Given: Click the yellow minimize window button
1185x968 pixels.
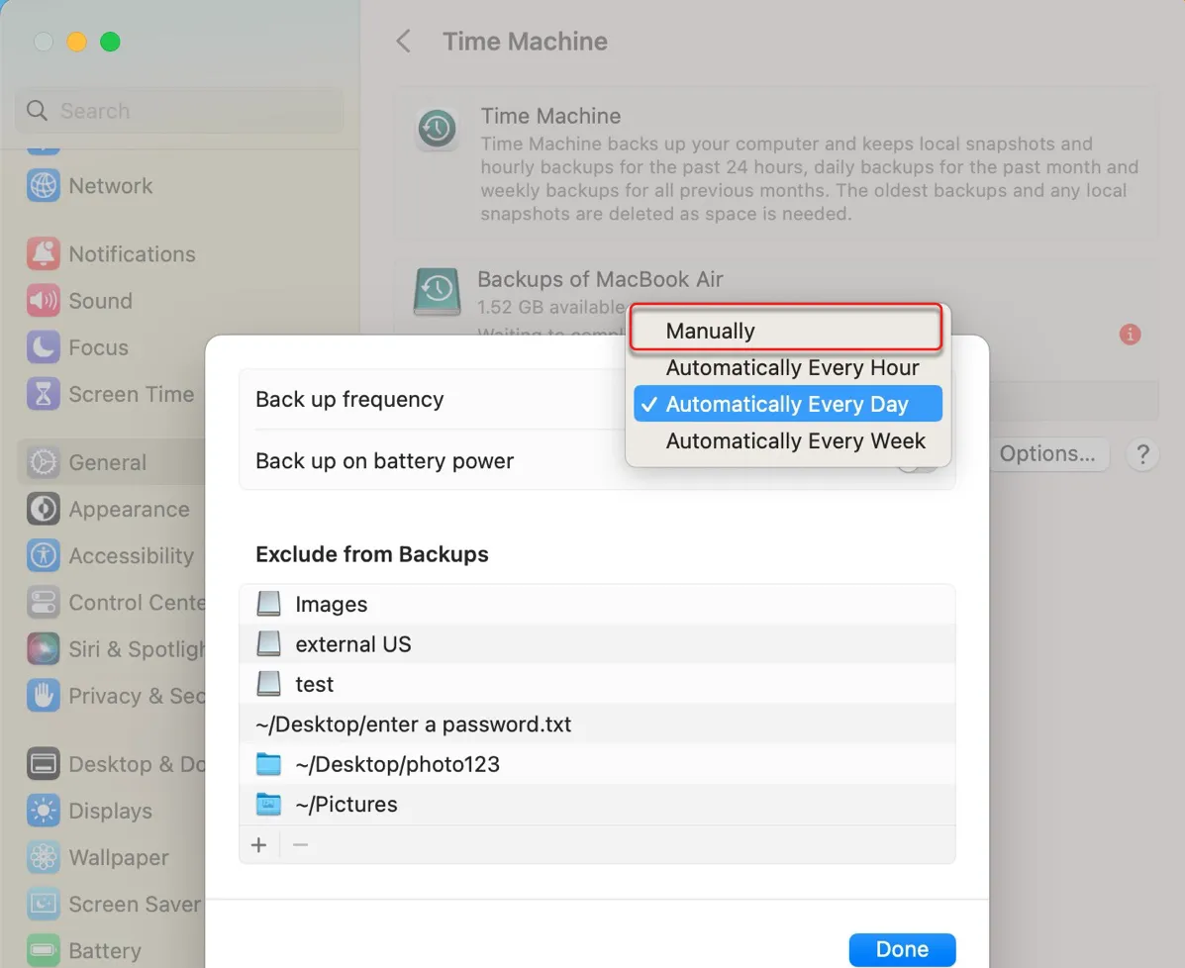Looking at the screenshot, I should click(76, 42).
